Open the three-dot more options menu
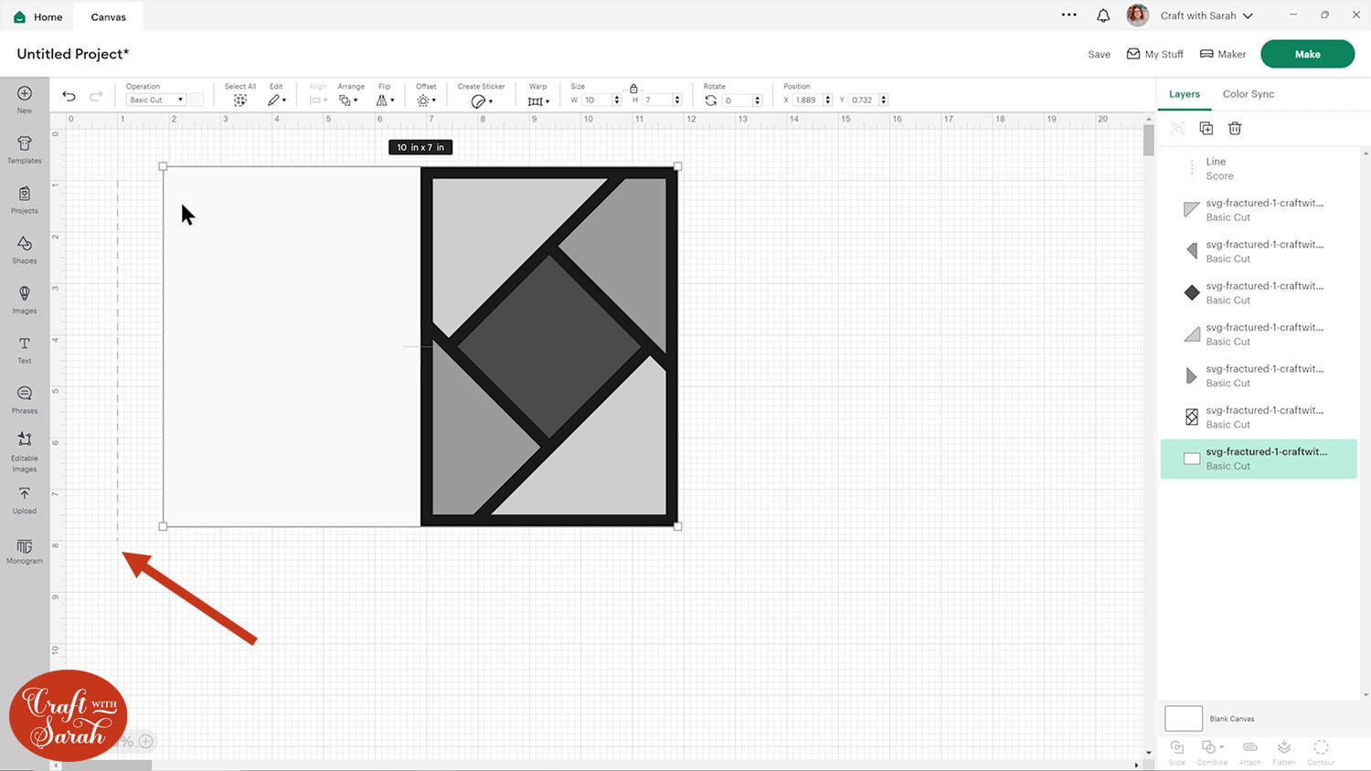1371x771 pixels. pos(1069,15)
